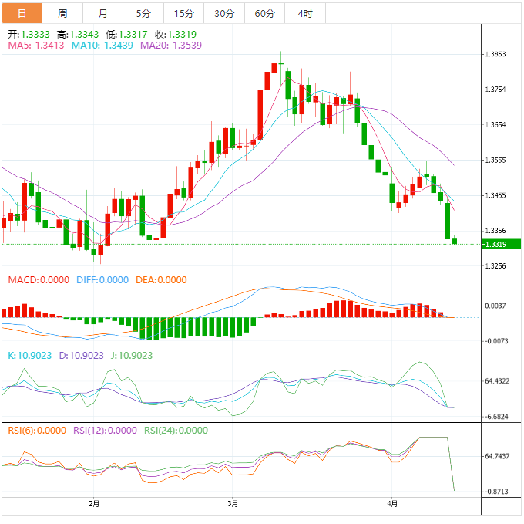Click the latest small green candlestick at 1.3319

[455, 241]
